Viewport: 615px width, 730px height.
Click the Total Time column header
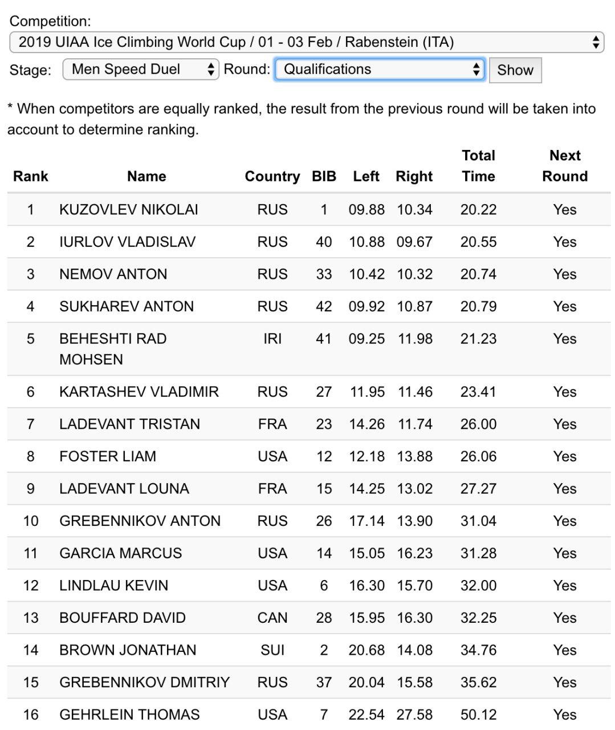point(478,166)
